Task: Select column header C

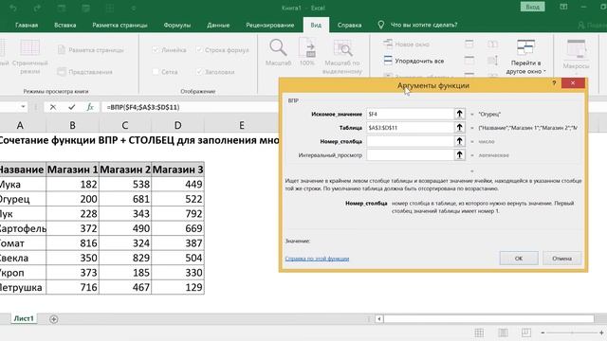Action: coord(124,125)
